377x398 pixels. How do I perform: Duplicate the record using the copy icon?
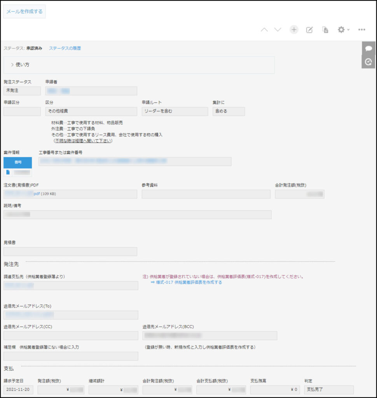[325, 30]
